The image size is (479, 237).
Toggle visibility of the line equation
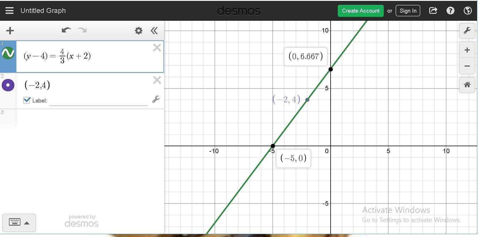click(x=8, y=53)
